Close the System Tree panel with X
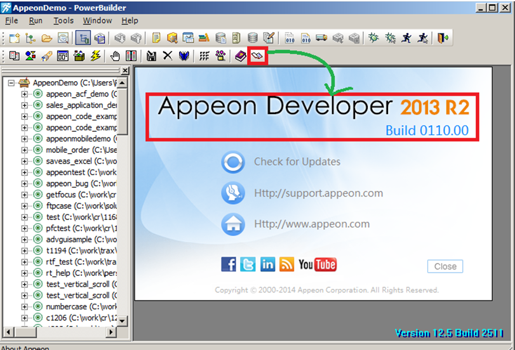Image resolution: width=515 pixels, height=350 pixels. (125, 70)
